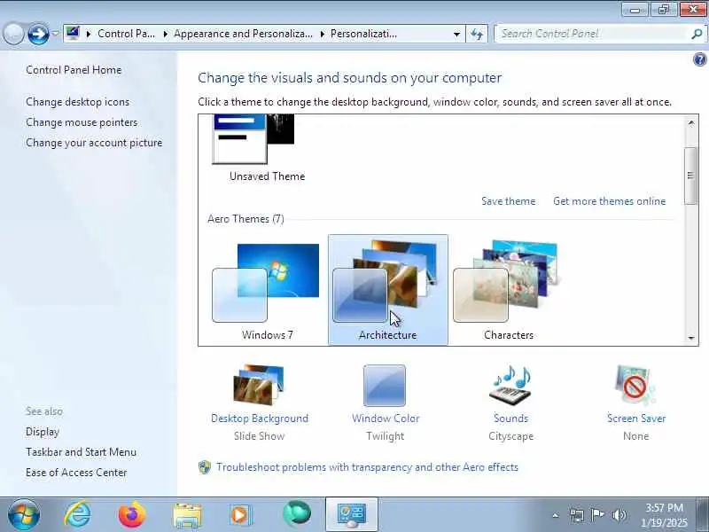This screenshot has width=709, height=532.
Task: Open Ease of Access Center
Action: (76, 473)
